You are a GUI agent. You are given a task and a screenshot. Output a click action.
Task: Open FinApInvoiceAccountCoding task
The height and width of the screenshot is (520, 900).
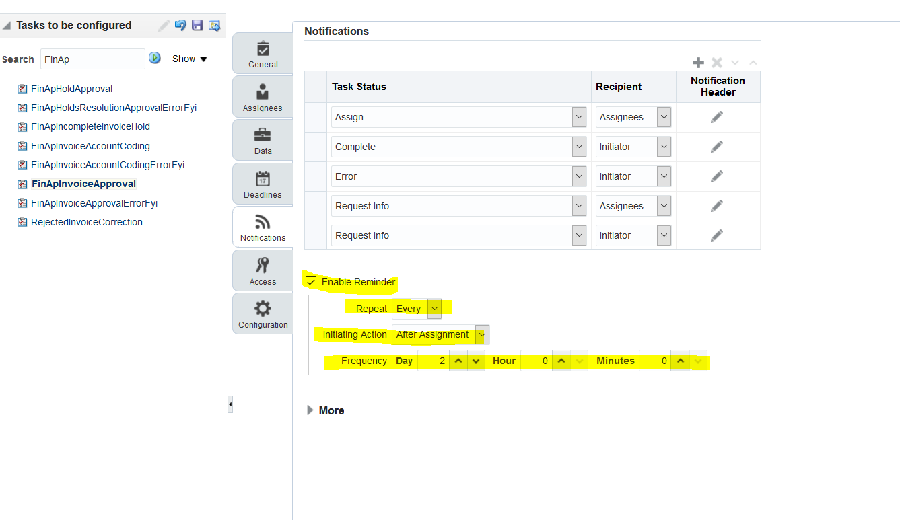point(90,146)
